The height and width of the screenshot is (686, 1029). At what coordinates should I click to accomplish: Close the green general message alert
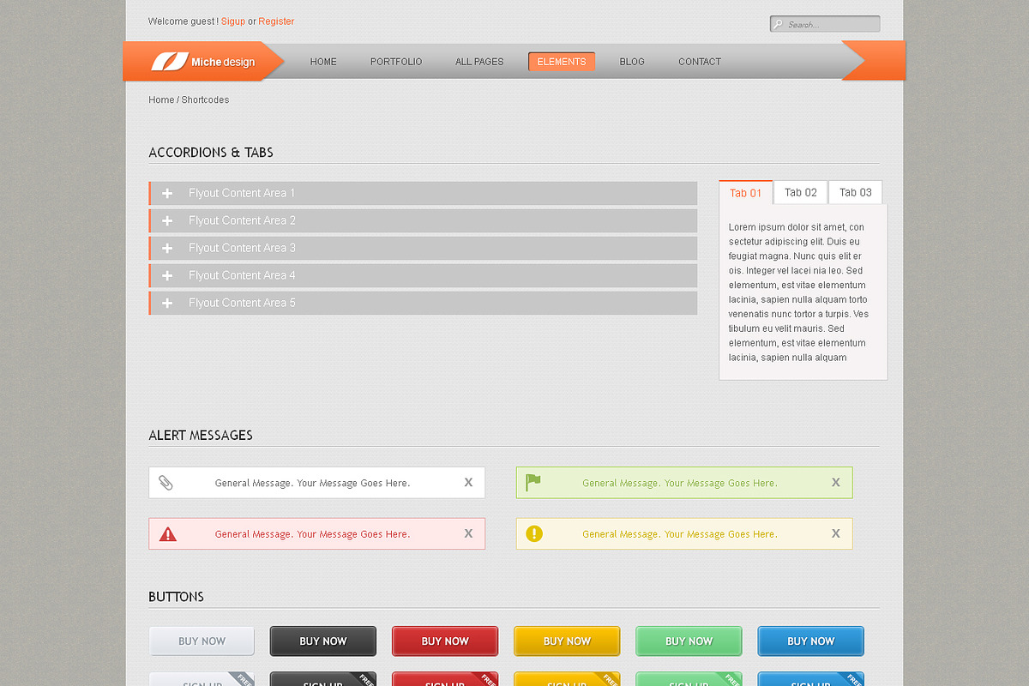[835, 483]
